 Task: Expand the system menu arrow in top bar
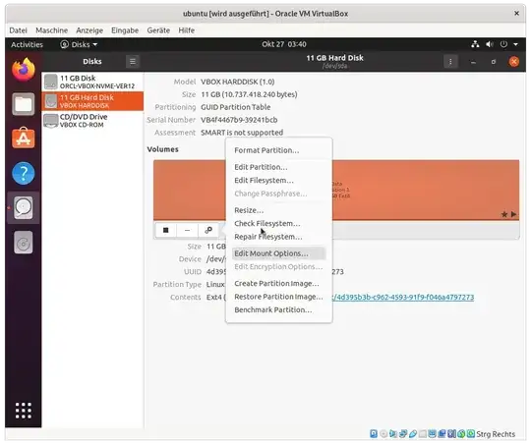pyautogui.click(x=515, y=44)
